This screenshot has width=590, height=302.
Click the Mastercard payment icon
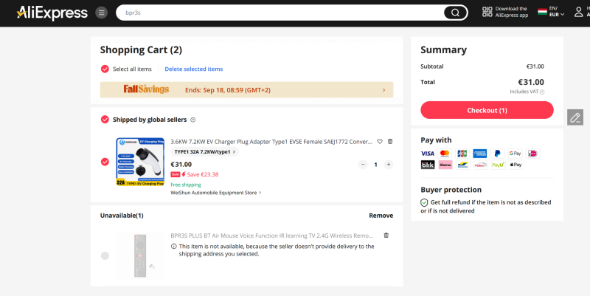(x=445, y=154)
